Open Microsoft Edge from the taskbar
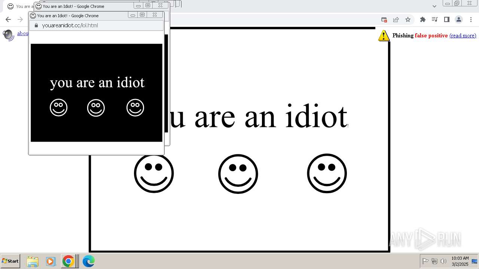 coord(88,261)
